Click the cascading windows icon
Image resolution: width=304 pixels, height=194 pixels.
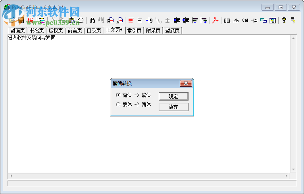click(264, 20)
